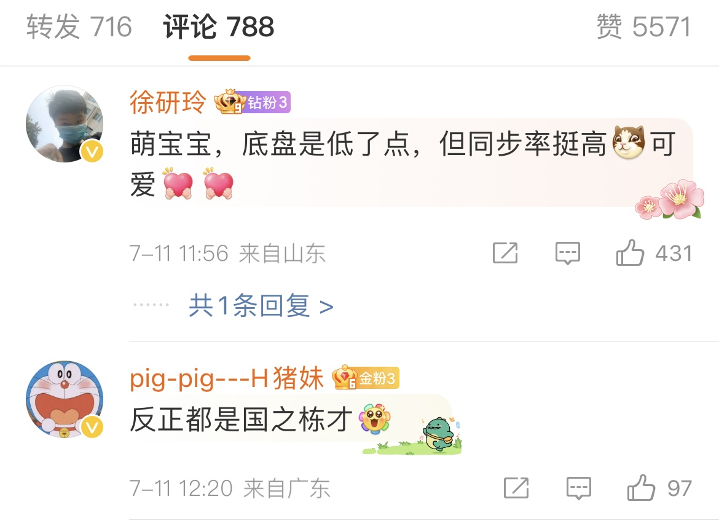Tap the Doraemon avatar picture
The height and width of the screenshot is (523, 719).
click(x=65, y=399)
